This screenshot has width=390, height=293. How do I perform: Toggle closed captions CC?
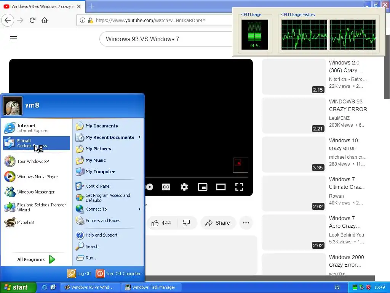pos(166,187)
